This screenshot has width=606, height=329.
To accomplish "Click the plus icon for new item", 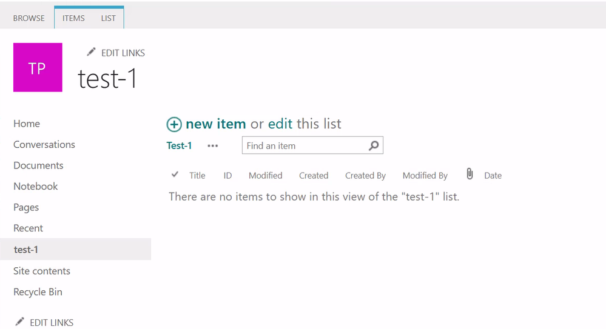I will pyautogui.click(x=174, y=124).
